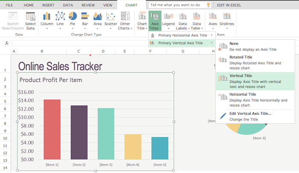
Task: Click the yellow Item 4 bar
Action: (x=133, y=147)
